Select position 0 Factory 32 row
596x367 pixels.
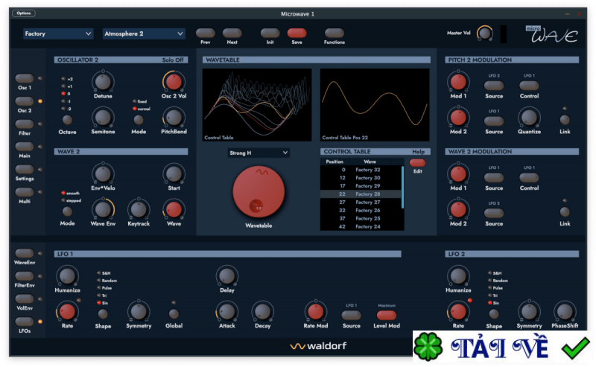(361, 170)
